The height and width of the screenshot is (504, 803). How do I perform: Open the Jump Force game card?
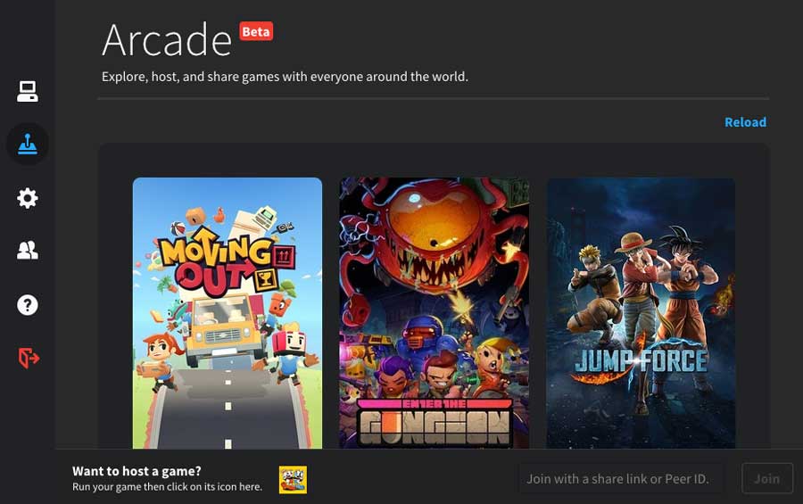pyautogui.click(x=641, y=313)
